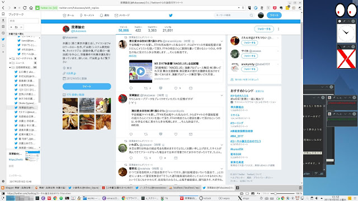The image size is (358, 201).
Task: Show site info via green lock badge
Action: coord(46,8)
